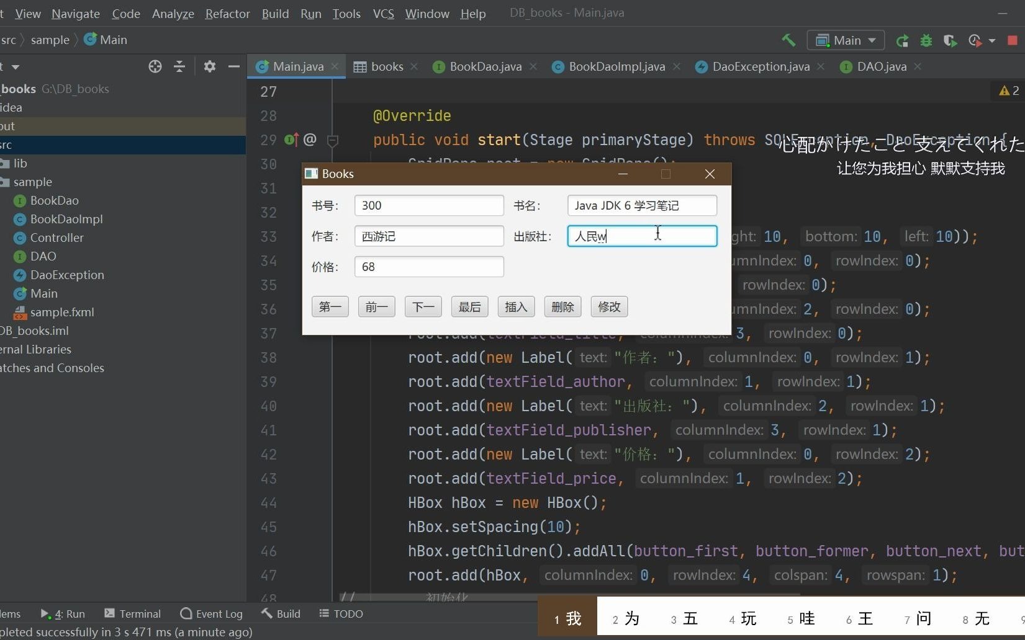Open the Event Log tool window
Viewport: 1025px width, 640px height.
point(212,614)
